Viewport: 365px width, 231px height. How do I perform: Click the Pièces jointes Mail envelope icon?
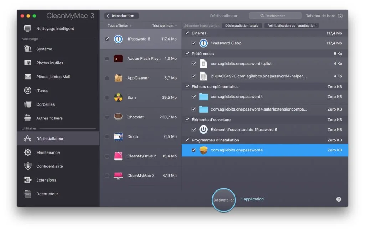[x=28, y=77]
